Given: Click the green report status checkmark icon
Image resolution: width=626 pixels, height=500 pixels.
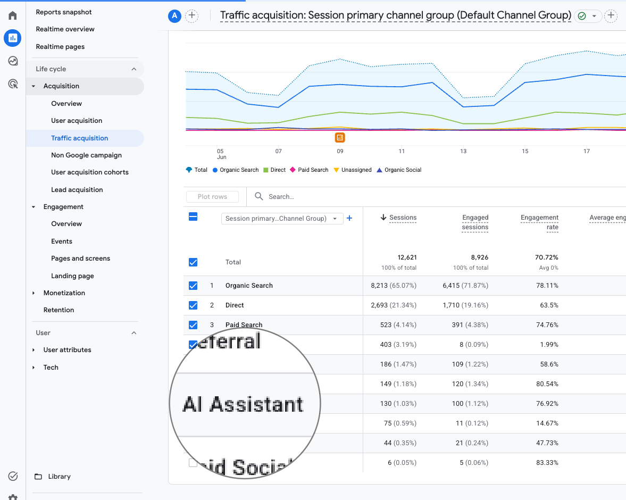Looking at the screenshot, I should pyautogui.click(x=582, y=16).
